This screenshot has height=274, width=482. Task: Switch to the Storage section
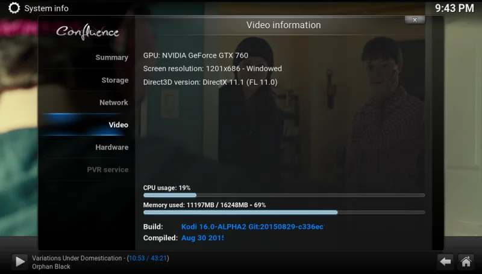click(x=114, y=81)
